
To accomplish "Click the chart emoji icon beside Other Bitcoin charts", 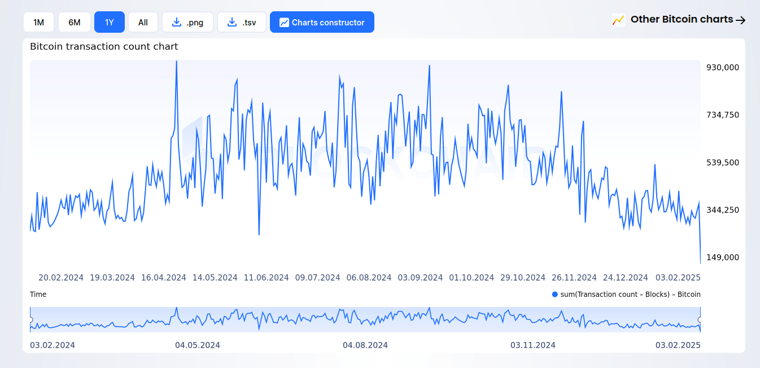I will tap(618, 20).
